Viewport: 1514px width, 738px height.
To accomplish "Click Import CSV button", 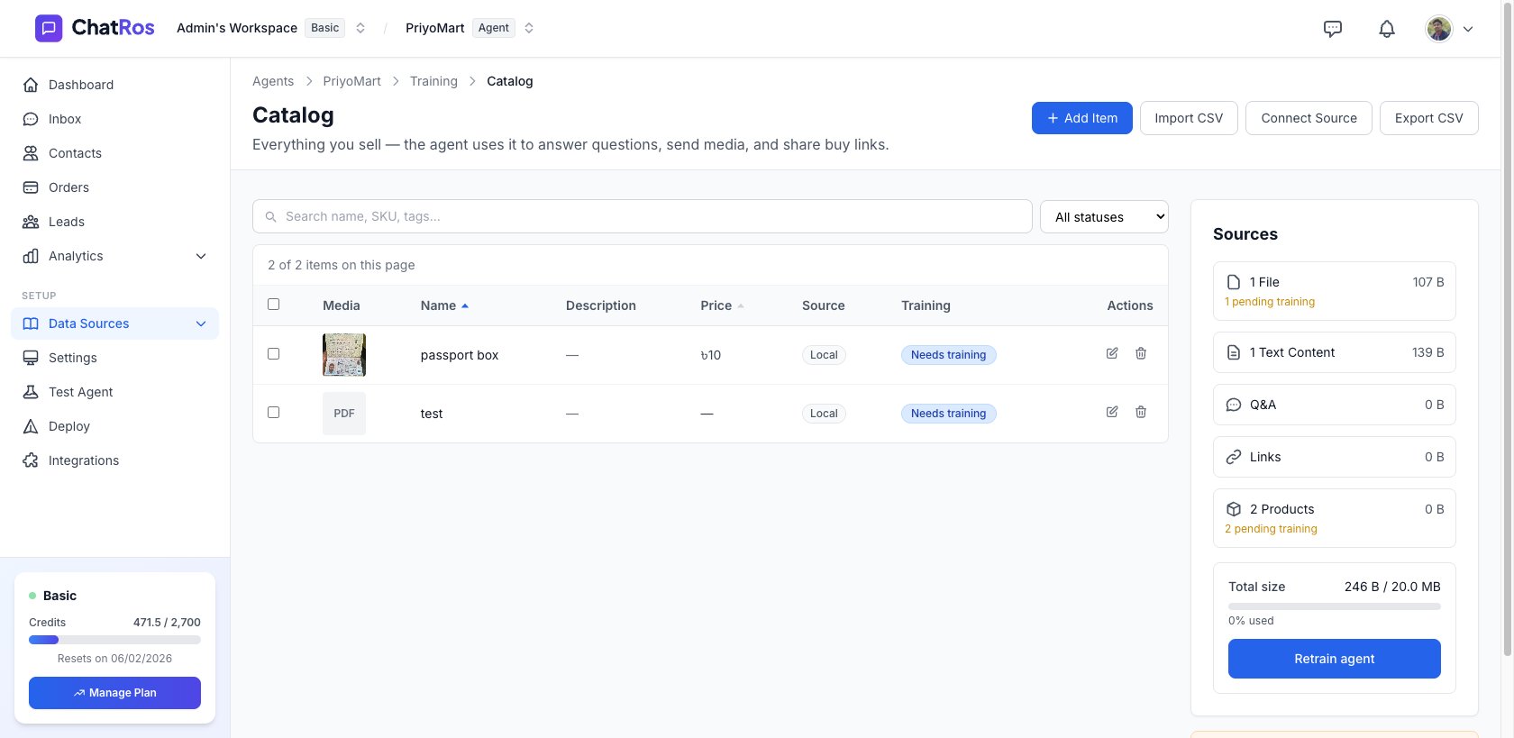I will (x=1189, y=118).
